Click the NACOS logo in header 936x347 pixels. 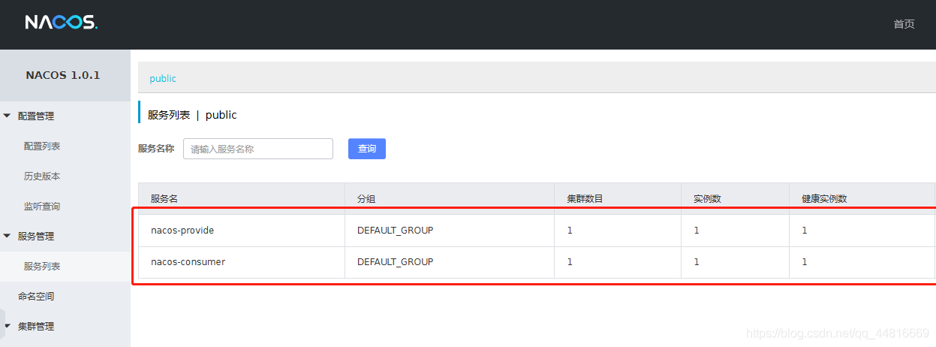click(62, 23)
